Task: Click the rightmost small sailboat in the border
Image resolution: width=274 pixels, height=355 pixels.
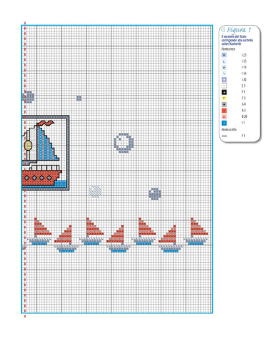Action: (x=196, y=231)
